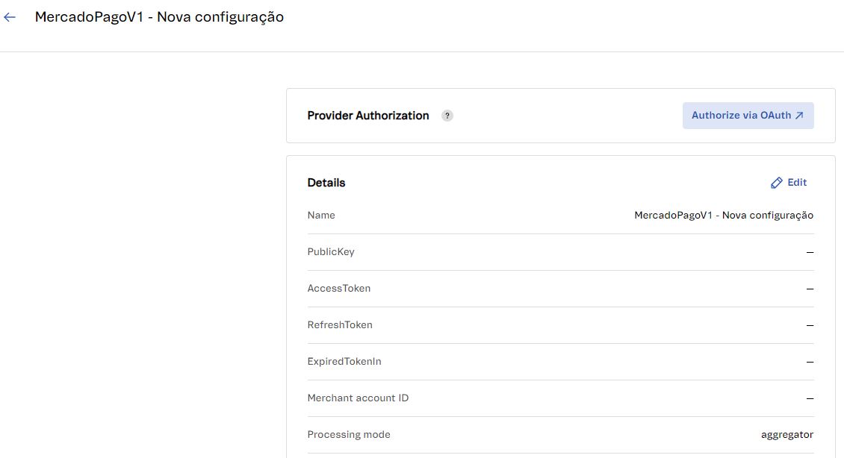844x458 pixels.
Task: Click the MercadoPagoV1 page title
Action: (159, 16)
